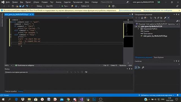Open the Python interactive window icon
Viewport: 181px width, 102px height.
76,6
